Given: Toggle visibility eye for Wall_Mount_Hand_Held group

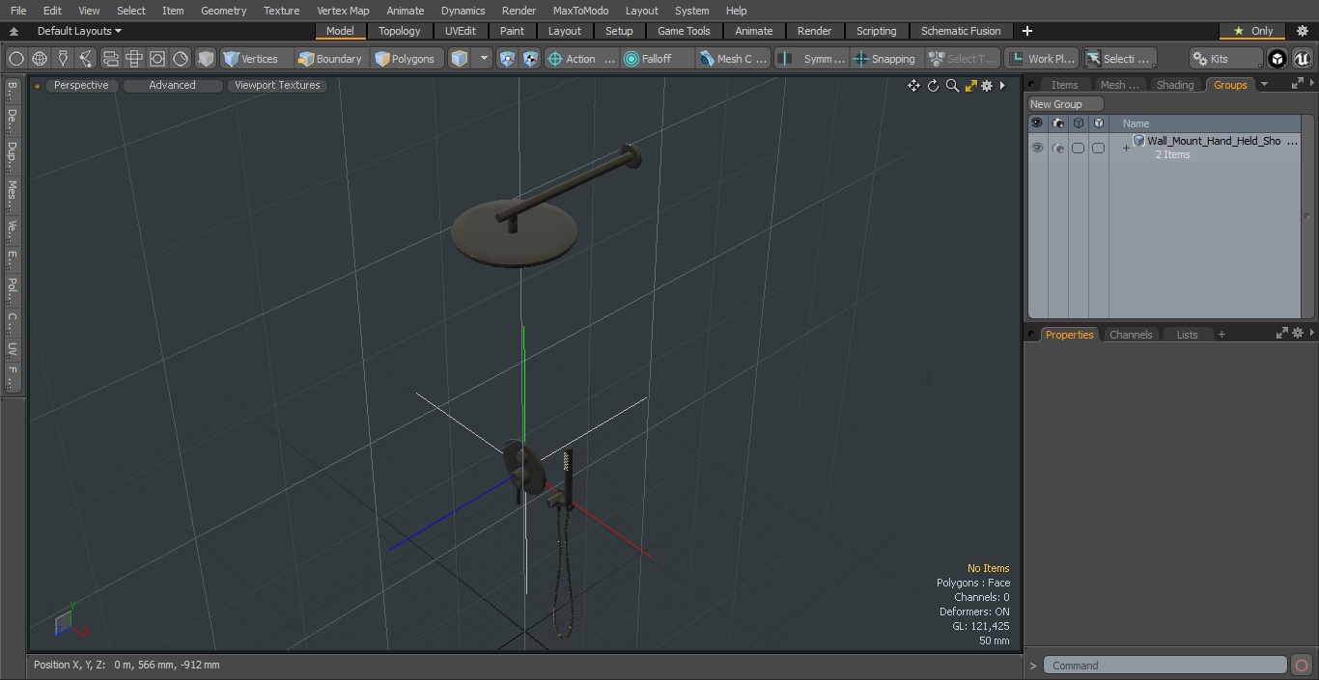Looking at the screenshot, I should [1037, 148].
